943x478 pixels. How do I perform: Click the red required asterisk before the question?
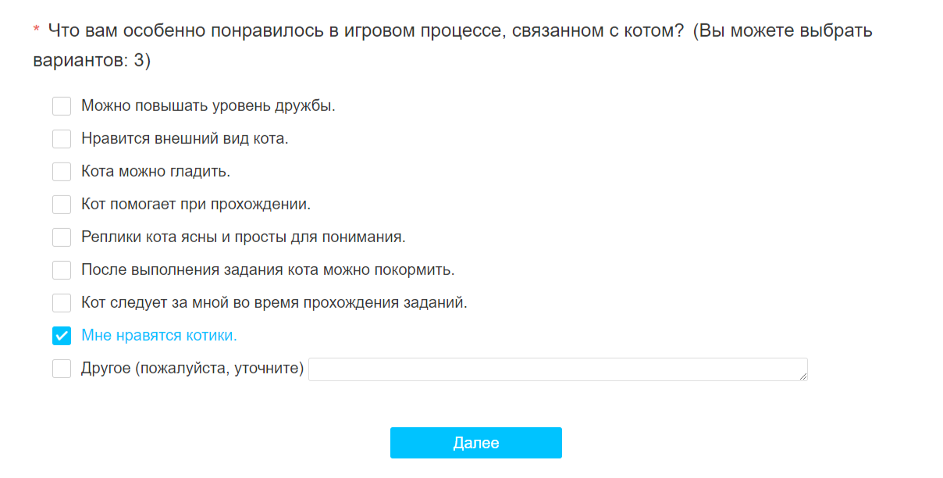point(36,31)
